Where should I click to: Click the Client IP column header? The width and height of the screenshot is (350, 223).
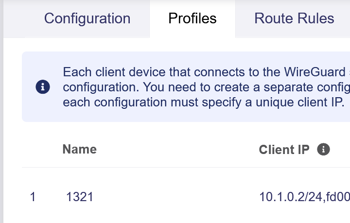pos(284,149)
